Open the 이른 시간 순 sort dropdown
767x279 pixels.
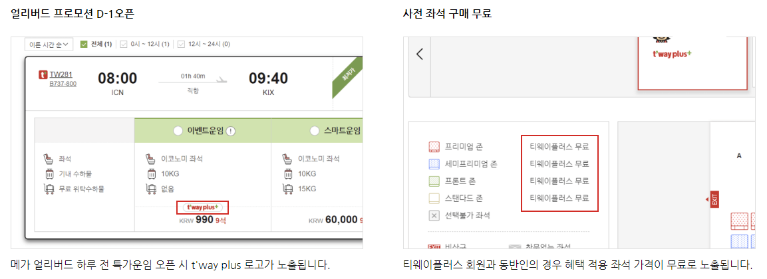[49, 44]
